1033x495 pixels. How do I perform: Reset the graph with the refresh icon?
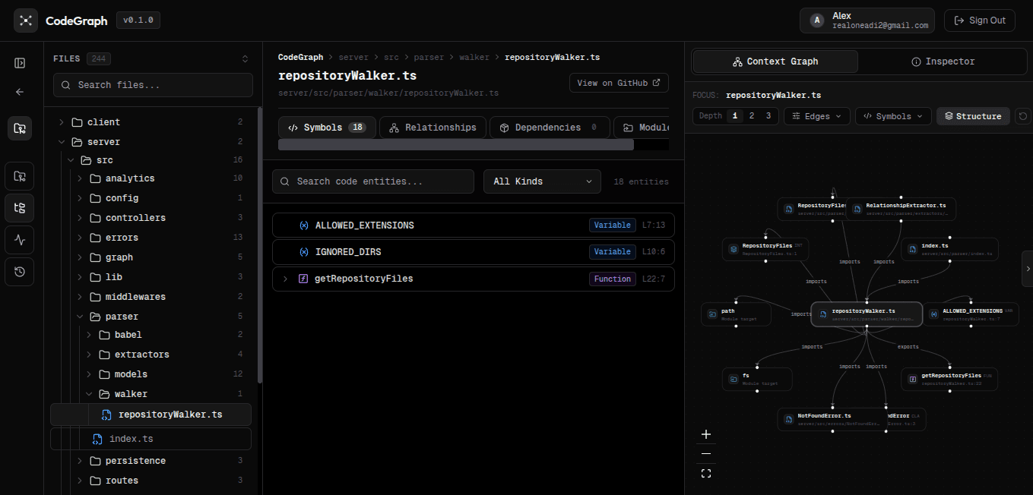tap(1023, 116)
